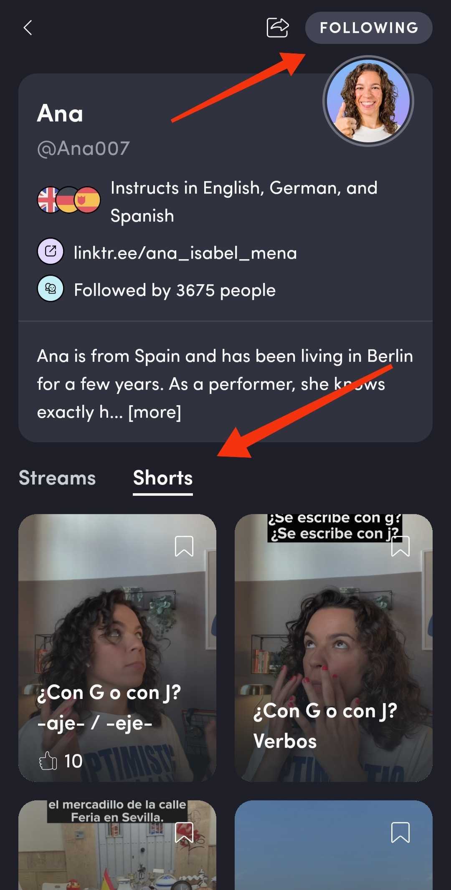Expand the bio with [more]
Image resolution: width=451 pixels, height=890 pixels.
[x=155, y=412]
